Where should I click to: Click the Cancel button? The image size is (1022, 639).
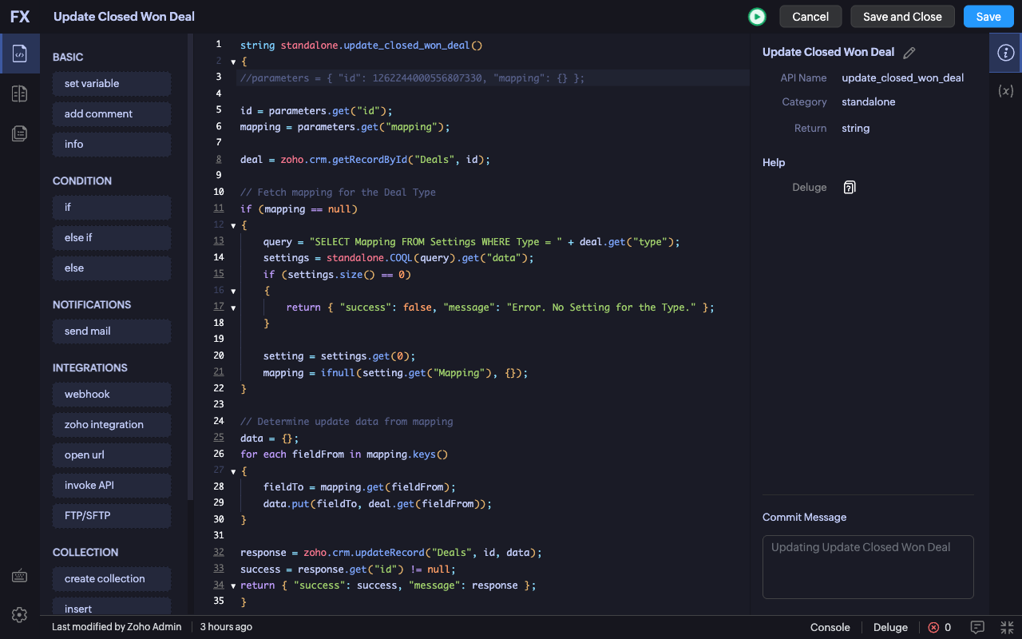point(810,17)
